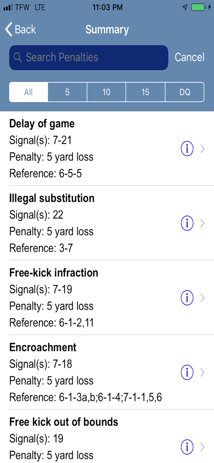Open details via Encroachment chevron
This screenshot has height=463, width=214.
click(202, 372)
